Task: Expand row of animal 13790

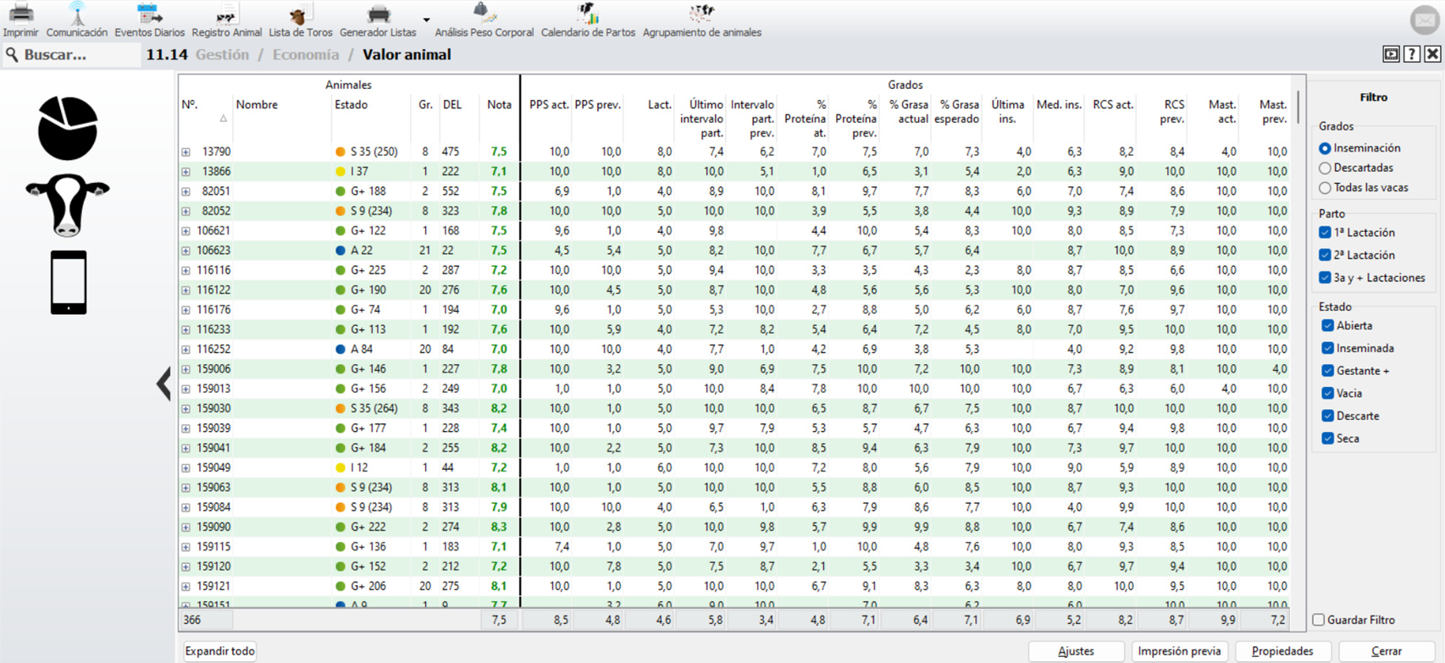Action: pyautogui.click(x=185, y=152)
